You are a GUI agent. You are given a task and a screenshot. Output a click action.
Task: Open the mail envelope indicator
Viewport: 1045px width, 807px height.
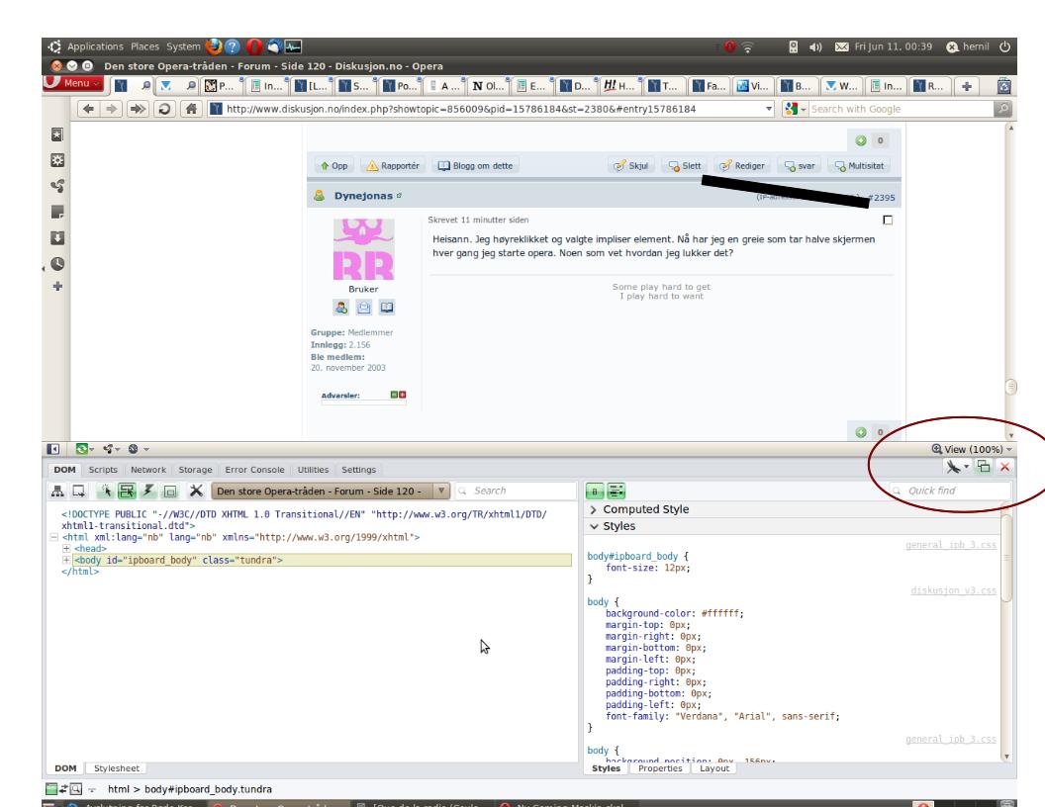842,46
